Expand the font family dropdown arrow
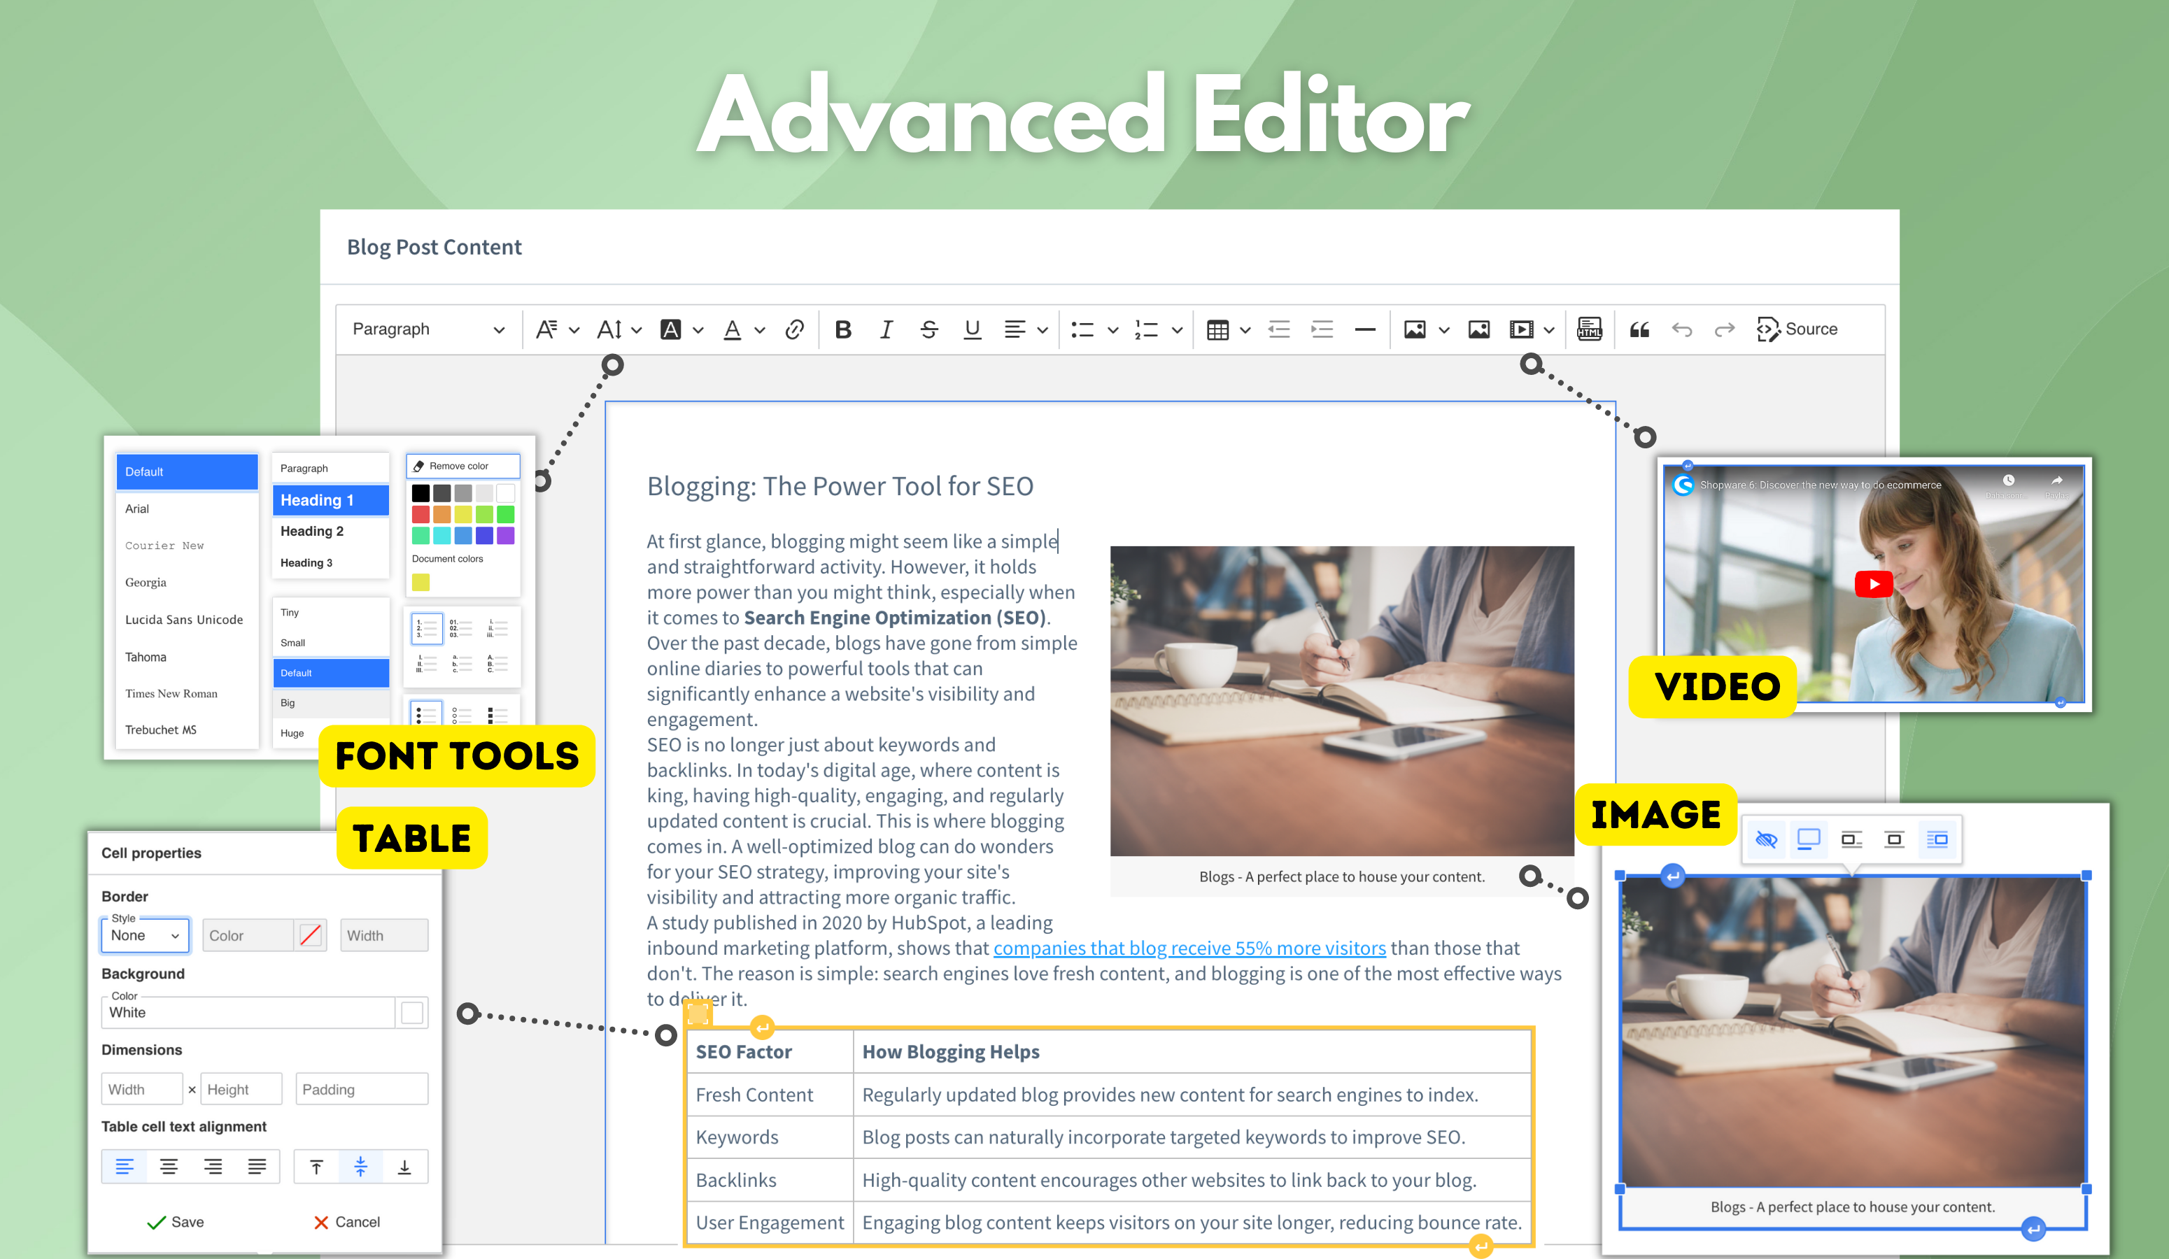Image resolution: width=2169 pixels, height=1259 pixels. click(574, 329)
